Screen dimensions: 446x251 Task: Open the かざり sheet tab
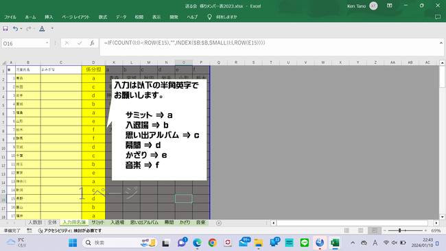coord(185,222)
